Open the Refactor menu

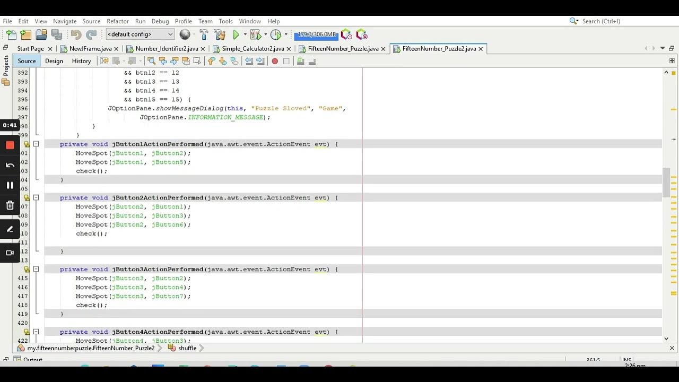pyautogui.click(x=118, y=21)
